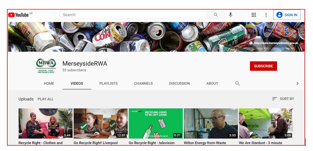Click title 'Recycle Right - Clothes and'

tap(40, 143)
